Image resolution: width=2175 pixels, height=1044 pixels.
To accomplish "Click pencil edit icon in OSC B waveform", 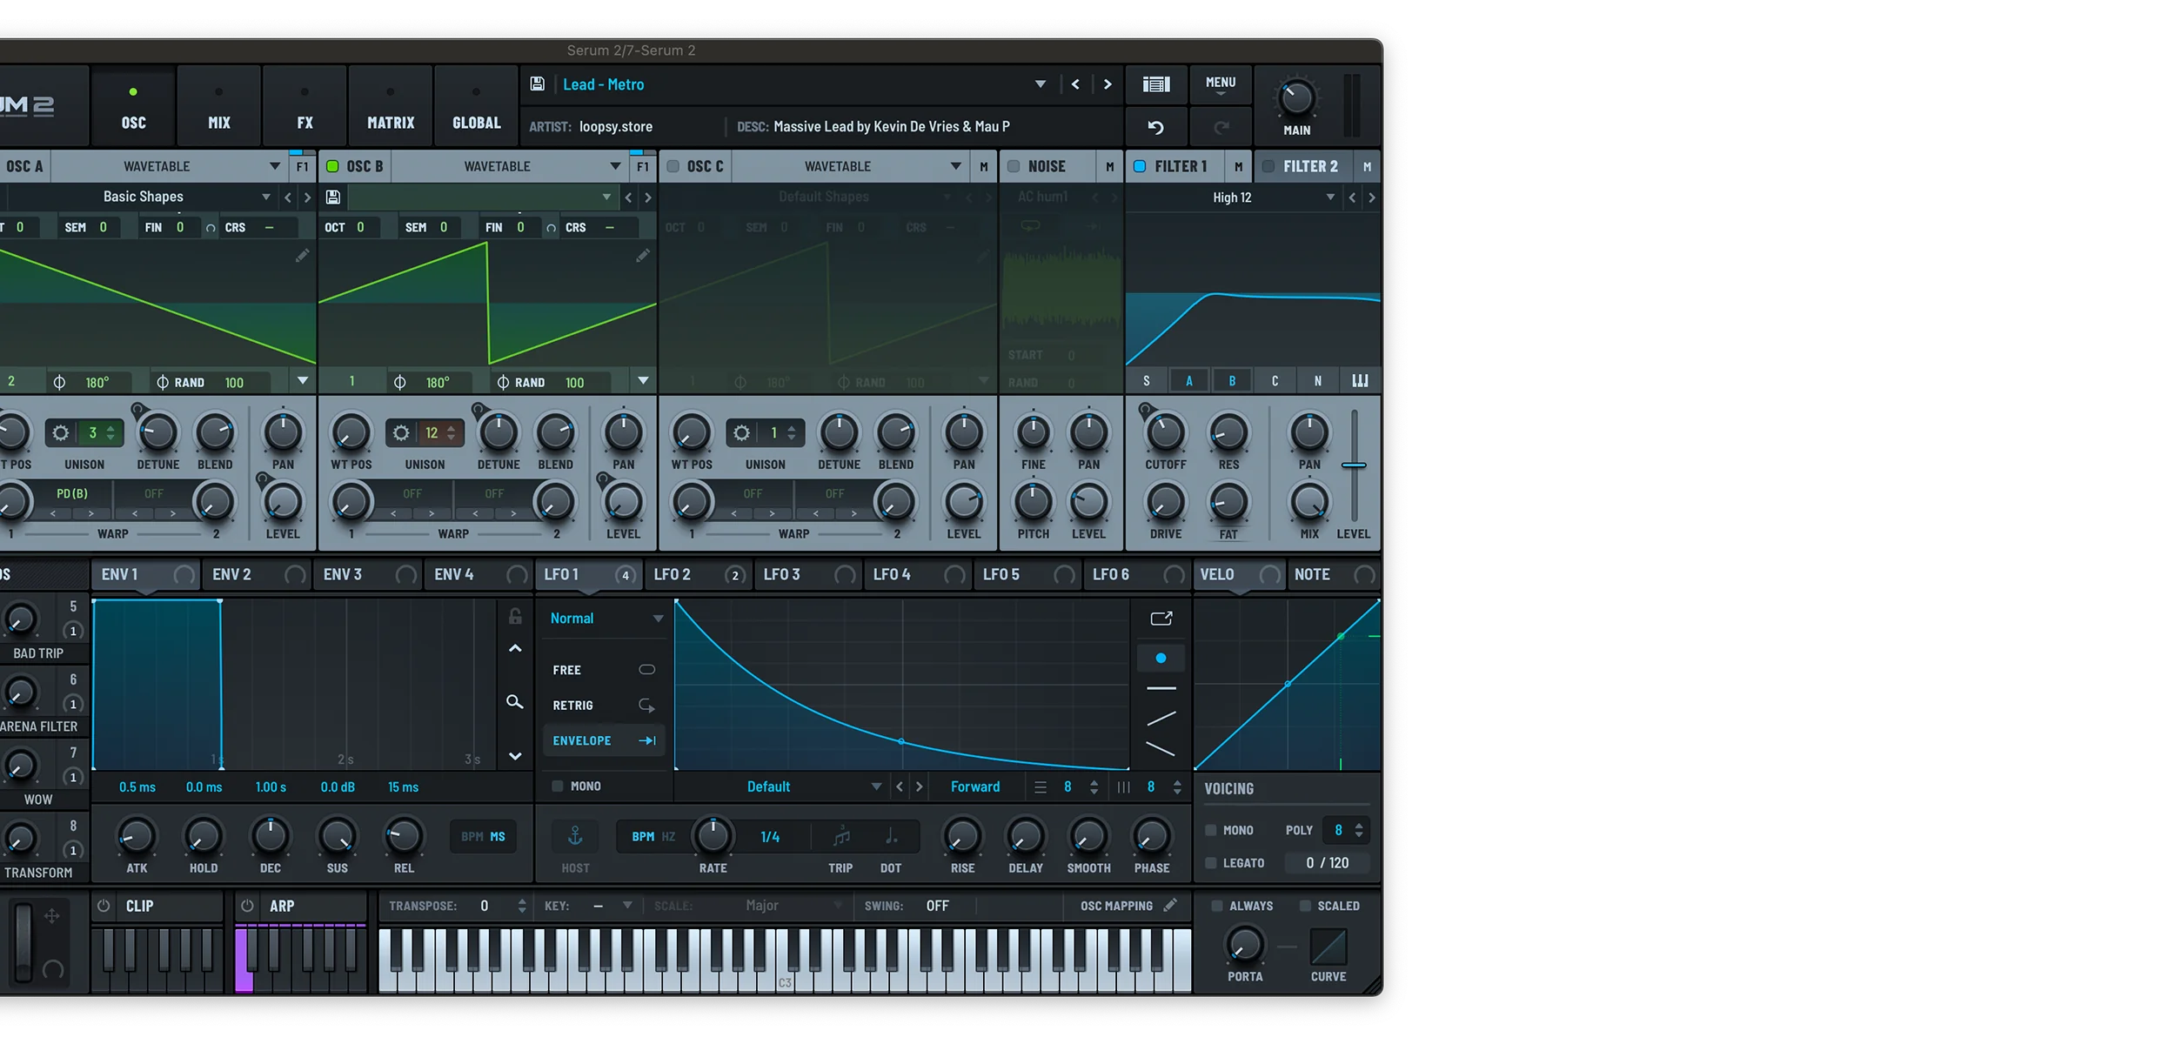I will [x=643, y=255].
